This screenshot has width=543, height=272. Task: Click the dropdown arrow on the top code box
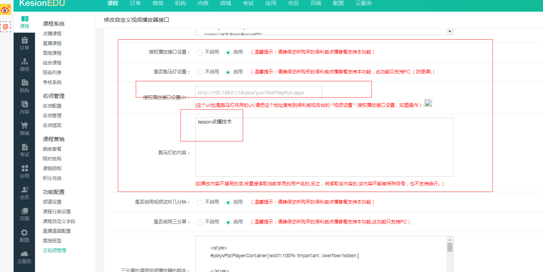(x=450, y=32)
